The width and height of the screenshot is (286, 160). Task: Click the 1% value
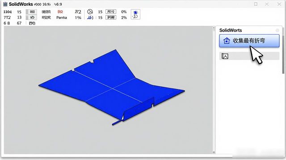click(78, 18)
